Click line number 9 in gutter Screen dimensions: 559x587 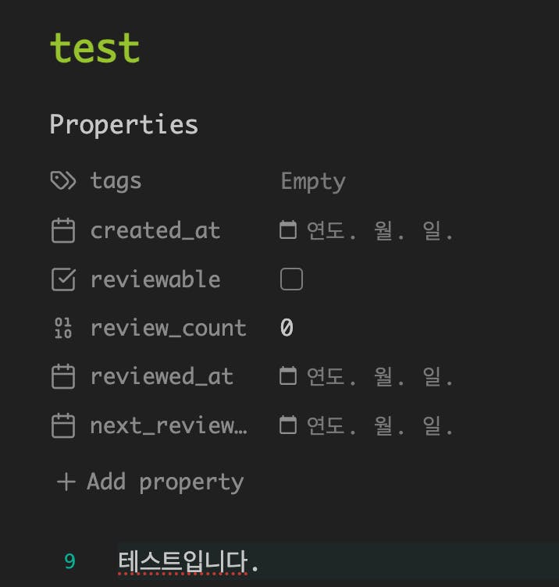(x=70, y=561)
